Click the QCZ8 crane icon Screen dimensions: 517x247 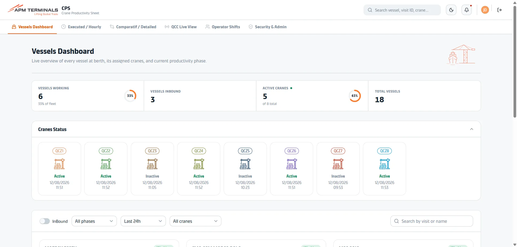point(385,164)
